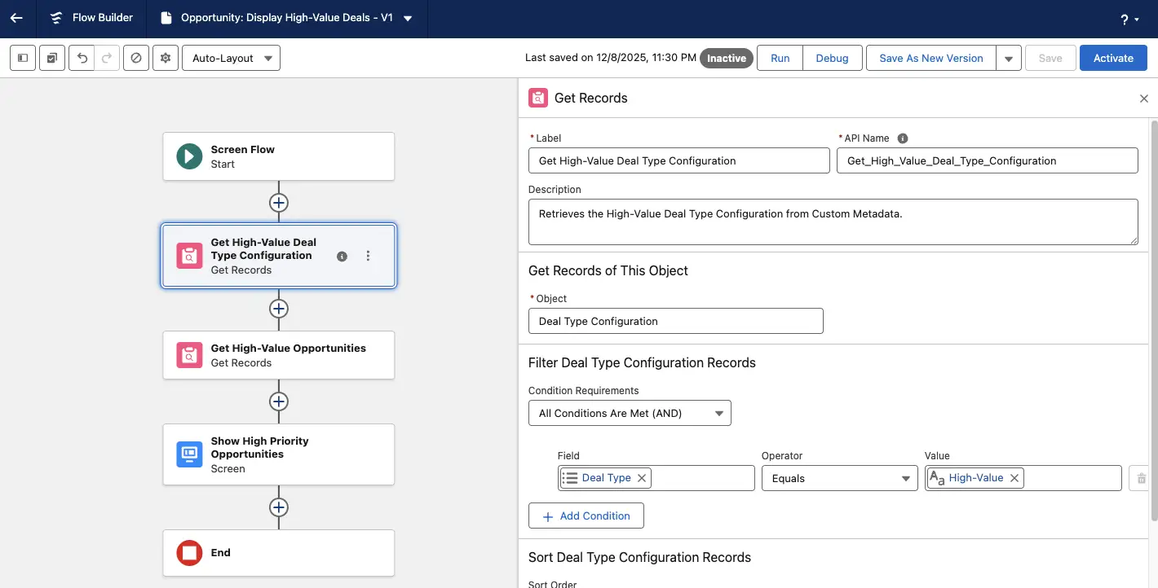1158x588 pixels.
Task: Select the Screen Flow Start node
Action: (x=279, y=156)
